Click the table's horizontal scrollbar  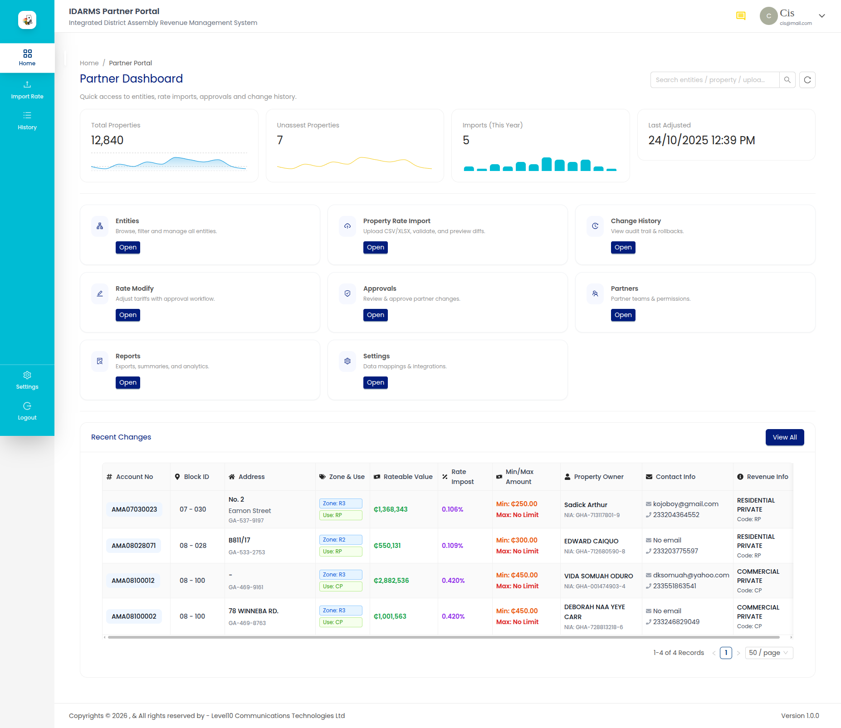pyautogui.click(x=444, y=637)
